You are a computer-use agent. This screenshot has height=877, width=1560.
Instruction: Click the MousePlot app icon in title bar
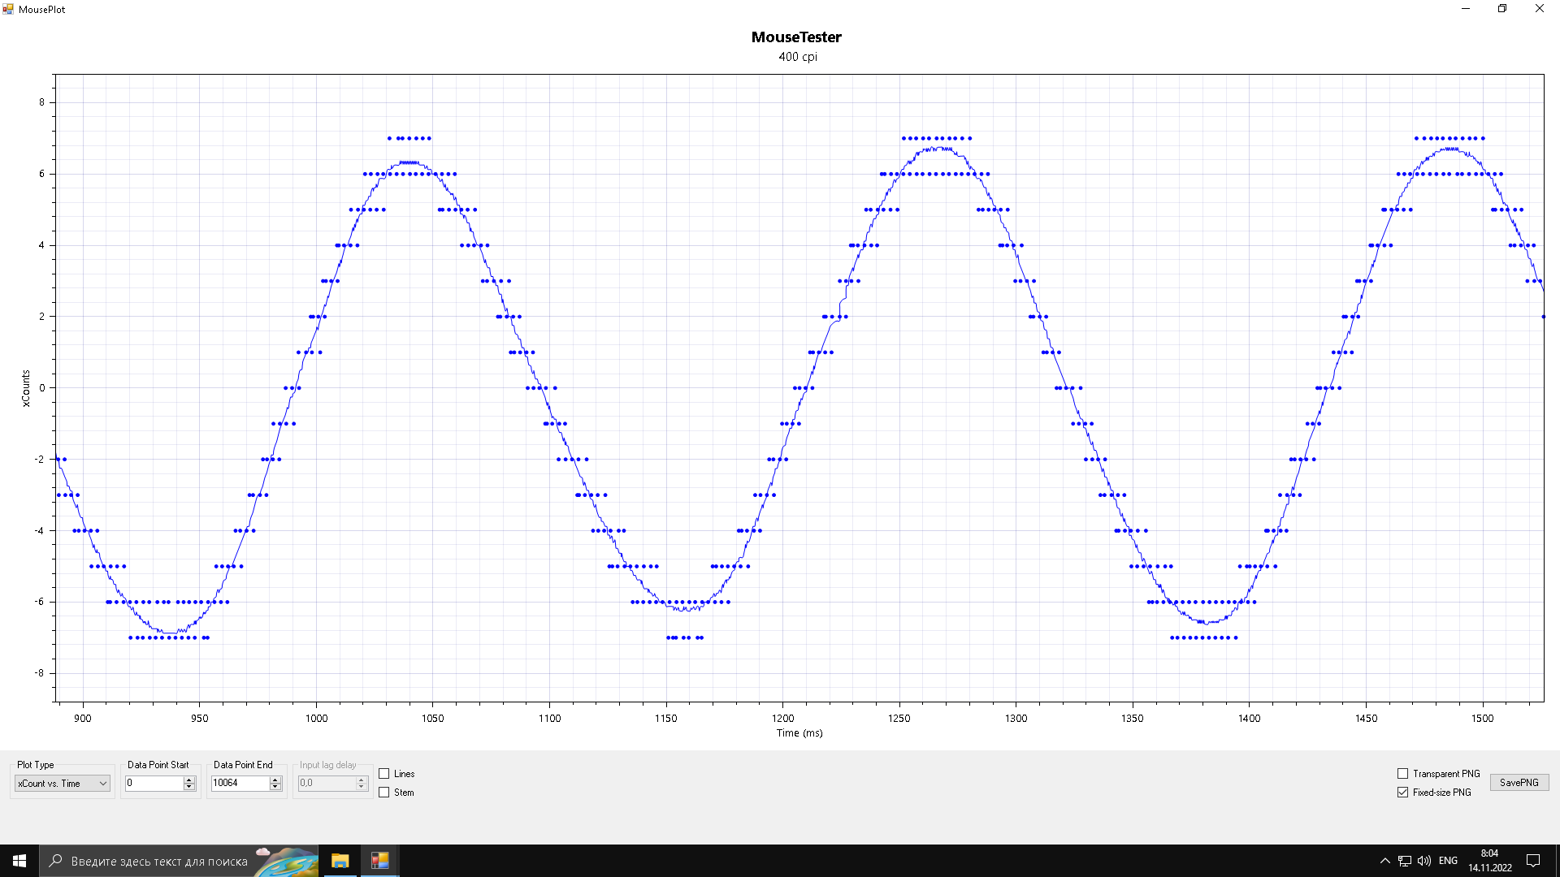coord(8,9)
